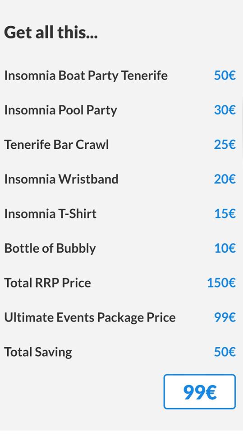Screen dimensions: 243x434
Task: Click the 99€ price button
Action: click(x=199, y=392)
